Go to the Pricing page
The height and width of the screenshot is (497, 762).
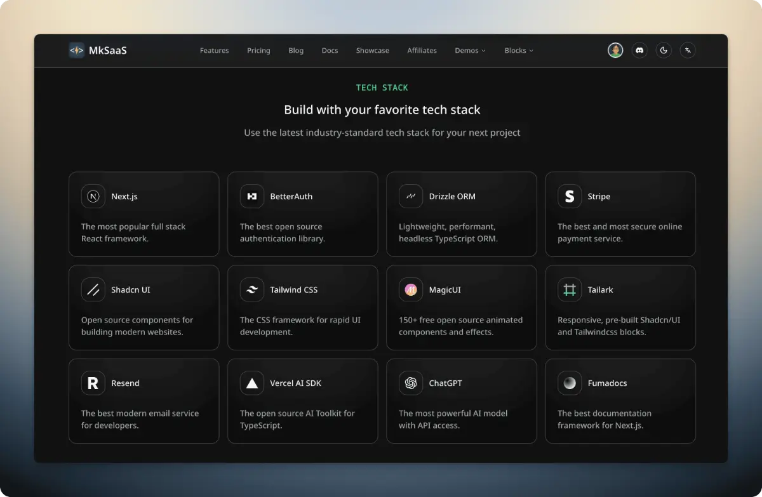coord(258,50)
